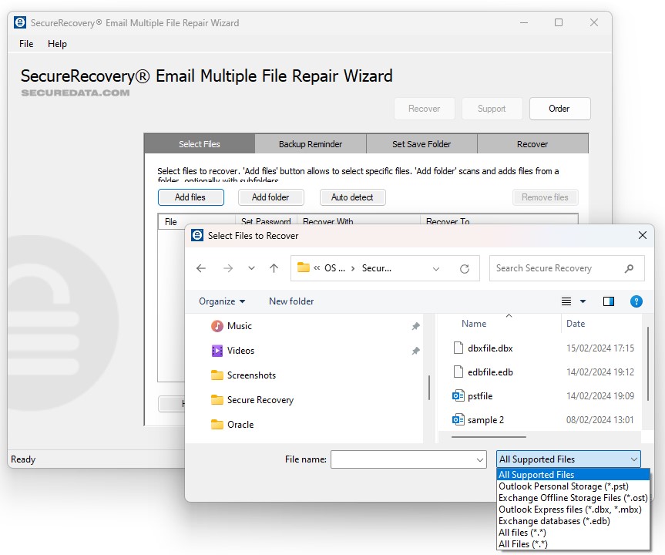Click the Refresh icon in the file dialog
The height and width of the screenshot is (555, 665).
pyautogui.click(x=465, y=267)
